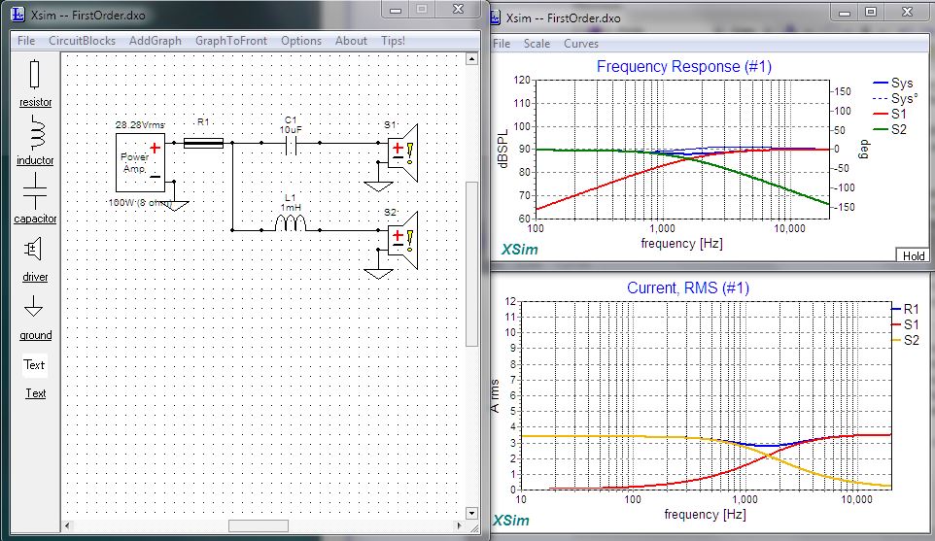The image size is (935, 541).
Task: Click the warning mark on driver S2
Action: point(410,241)
